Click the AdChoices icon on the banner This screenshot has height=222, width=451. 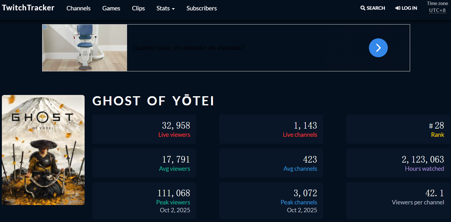click(x=45, y=27)
